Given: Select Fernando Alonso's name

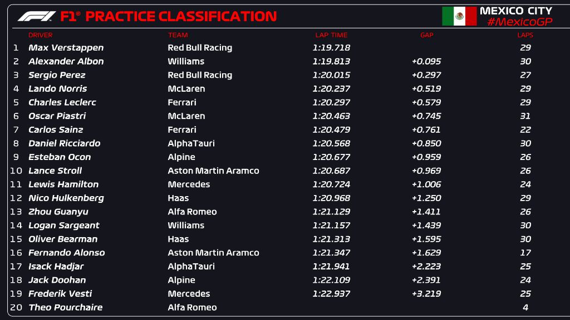Looking at the screenshot, I should (66, 253).
